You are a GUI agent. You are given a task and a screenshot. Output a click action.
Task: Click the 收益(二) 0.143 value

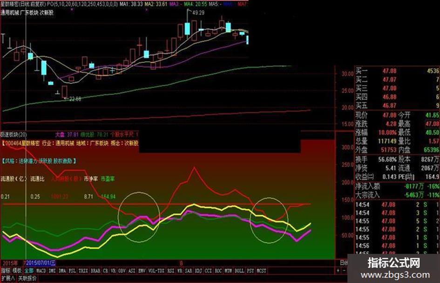point(390,177)
